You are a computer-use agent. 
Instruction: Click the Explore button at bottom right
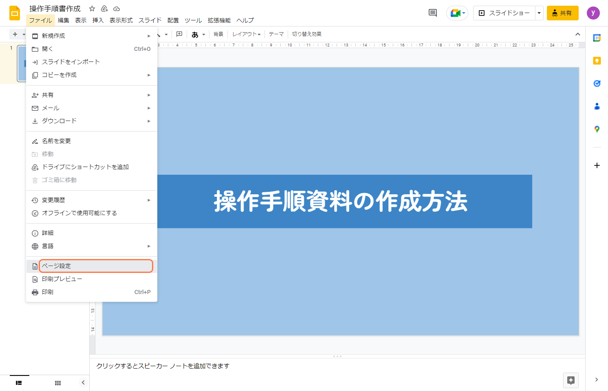571,380
